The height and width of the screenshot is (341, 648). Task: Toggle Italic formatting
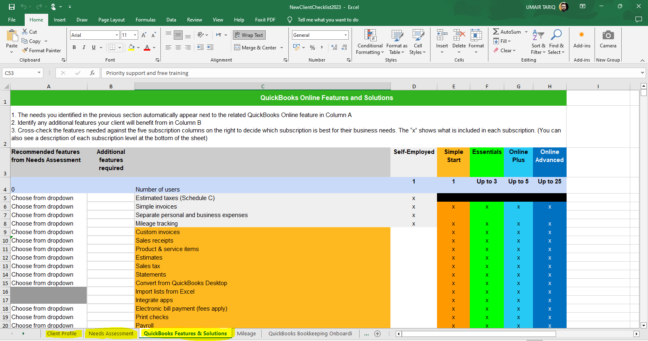(84, 47)
